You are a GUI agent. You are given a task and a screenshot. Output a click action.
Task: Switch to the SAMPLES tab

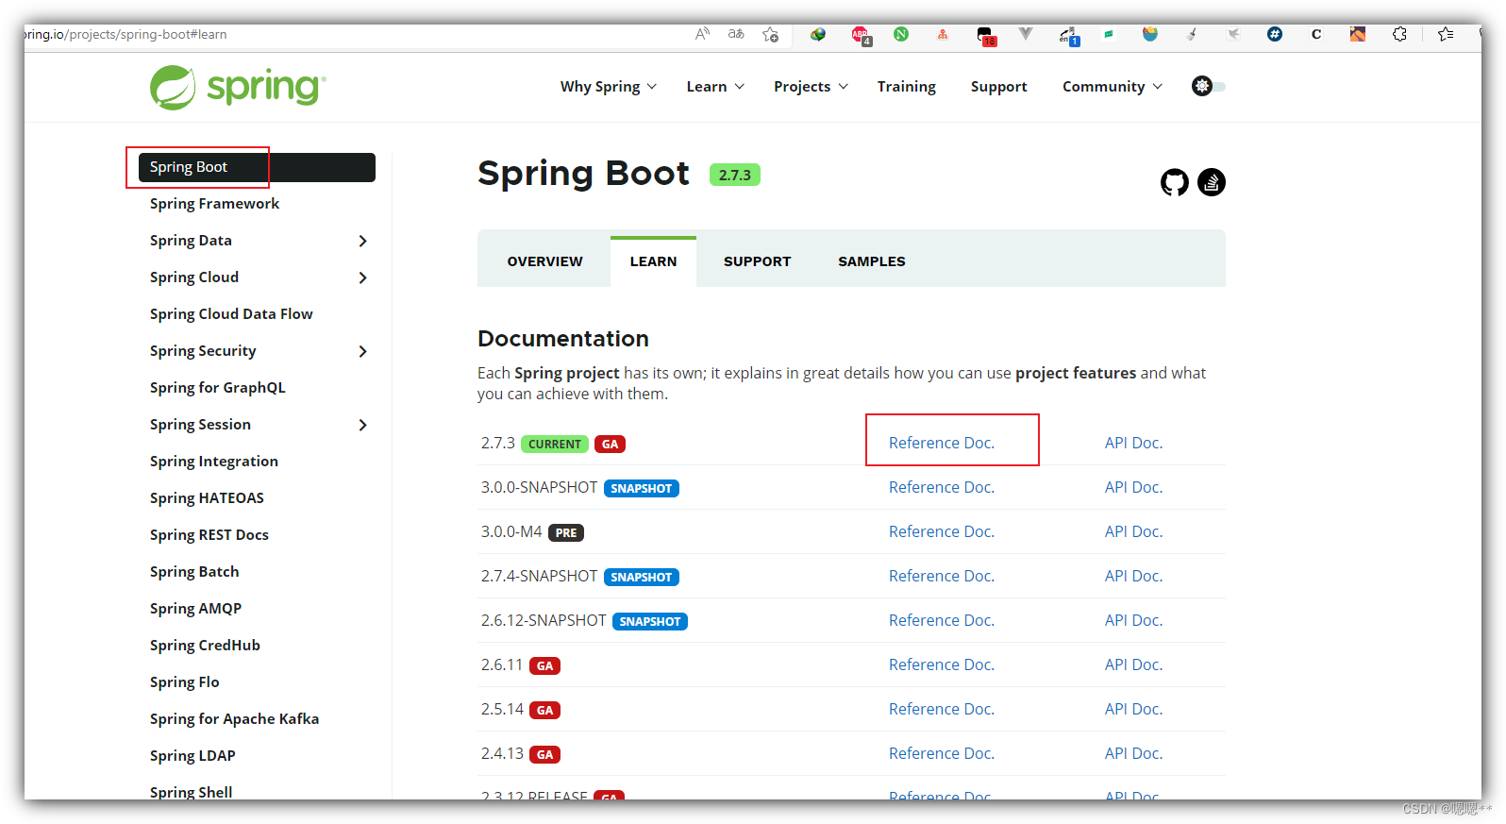click(871, 261)
